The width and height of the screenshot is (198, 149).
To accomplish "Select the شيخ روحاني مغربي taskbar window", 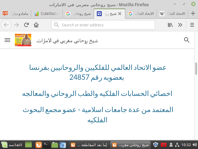I will 130,145.
